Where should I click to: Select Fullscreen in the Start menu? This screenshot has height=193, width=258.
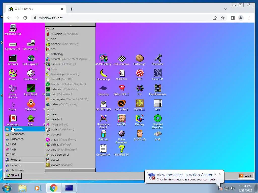[x=25, y=139]
